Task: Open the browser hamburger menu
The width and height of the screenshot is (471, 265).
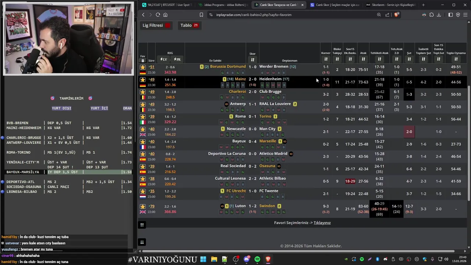Action: point(465,15)
